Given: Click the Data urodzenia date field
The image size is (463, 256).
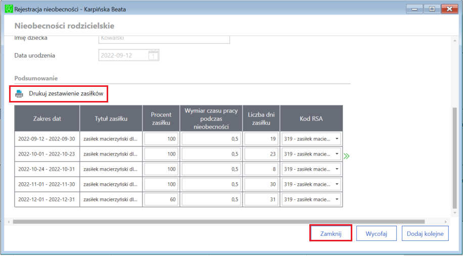Looking at the screenshot, I should click(x=129, y=55).
